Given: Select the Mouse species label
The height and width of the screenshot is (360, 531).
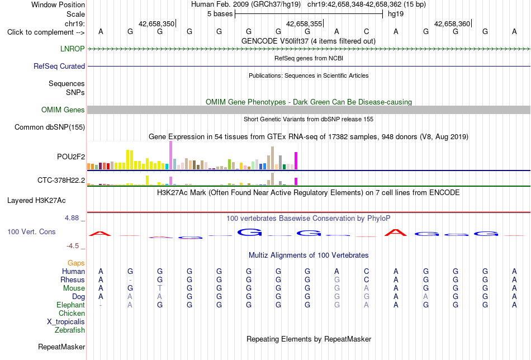Looking at the screenshot, I should pyautogui.click(x=74, y=288).
